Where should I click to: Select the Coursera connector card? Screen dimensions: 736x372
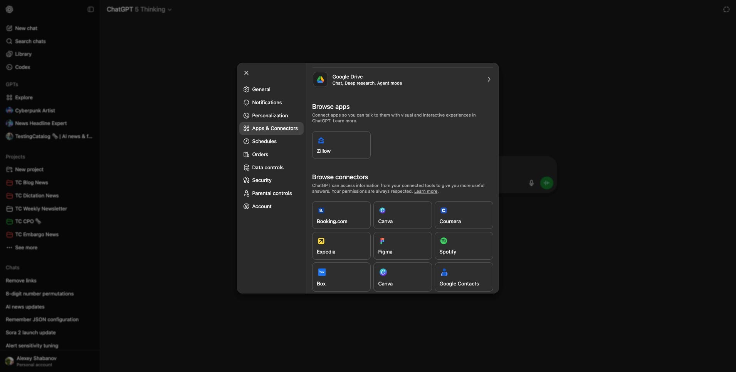(464, 215)
